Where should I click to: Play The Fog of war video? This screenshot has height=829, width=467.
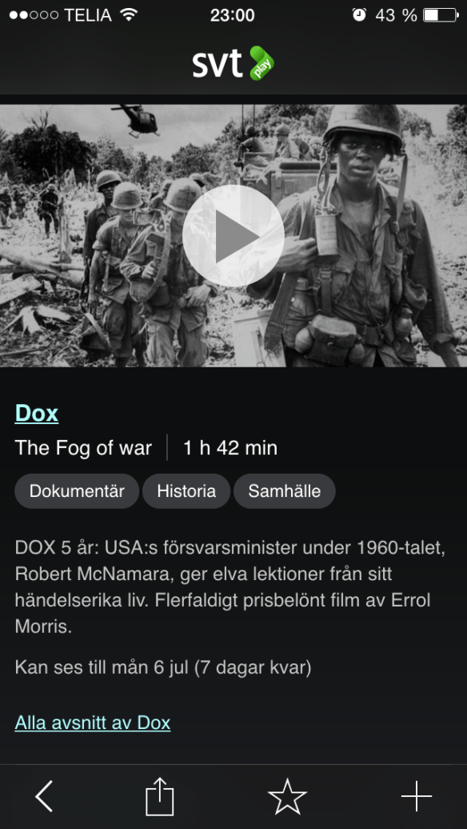233,236
